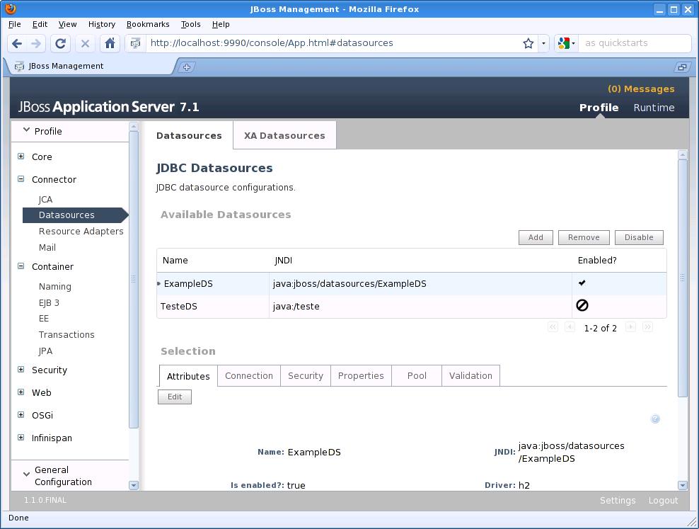
Task: Select Resource Adapters in the sidebar
Action: [81, 231]
